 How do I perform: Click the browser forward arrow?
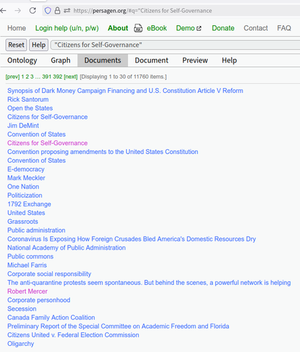[18, 10]
